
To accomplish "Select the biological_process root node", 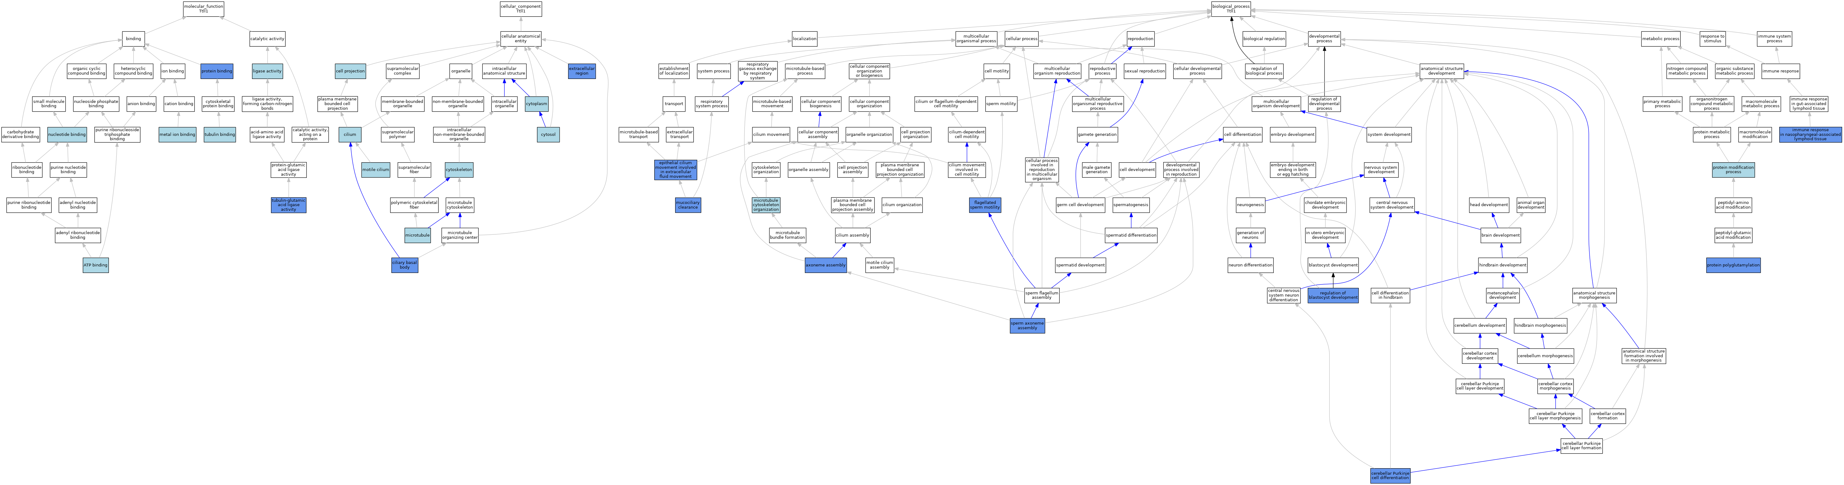I will tap(1231, 9).
